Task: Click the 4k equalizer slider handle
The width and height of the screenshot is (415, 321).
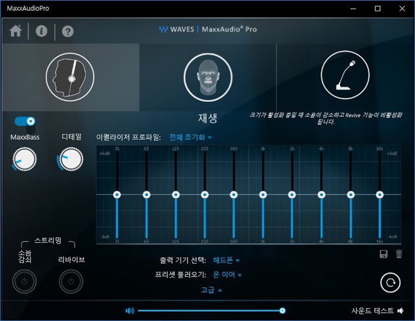Action: pyautogui.click(x=321, y=195)
